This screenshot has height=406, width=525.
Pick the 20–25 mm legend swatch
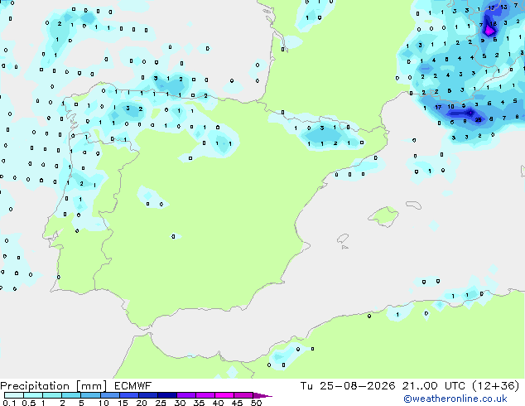coord(147,395)
